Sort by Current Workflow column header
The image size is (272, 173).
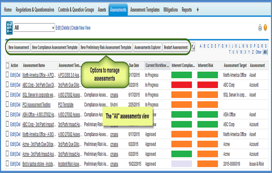click(157, 65)
